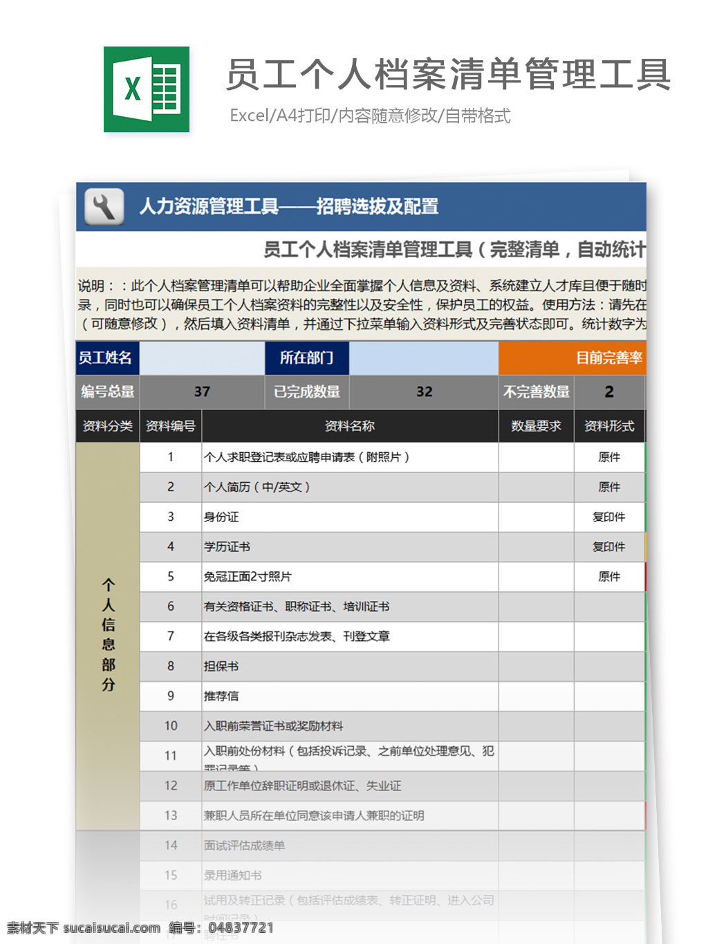This screenshot has width=708, height=944.
Task: Click the large heading 员工个人档案清单管理工具
Action: tap(449, 74)
